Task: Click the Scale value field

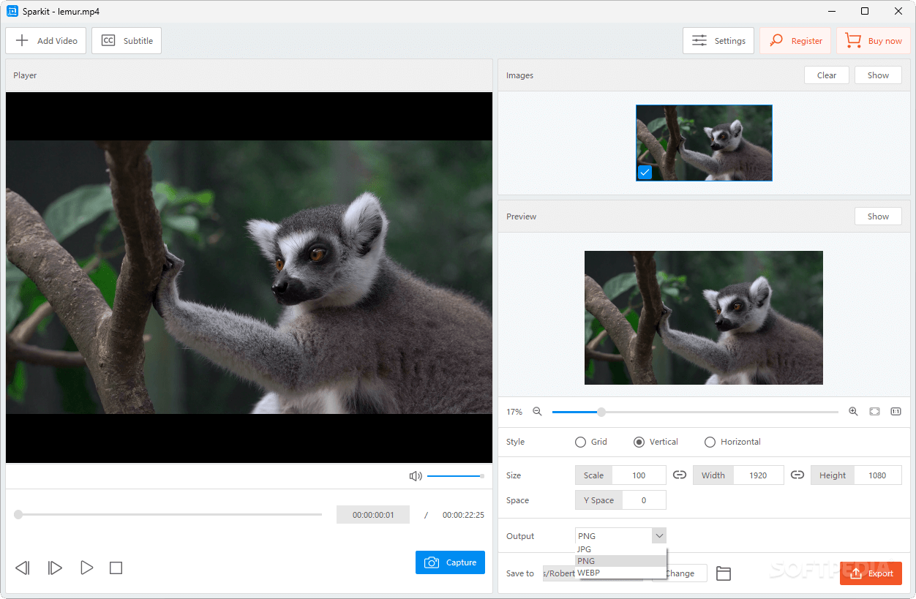Action: pyautogui.click(x=639, y=475)
